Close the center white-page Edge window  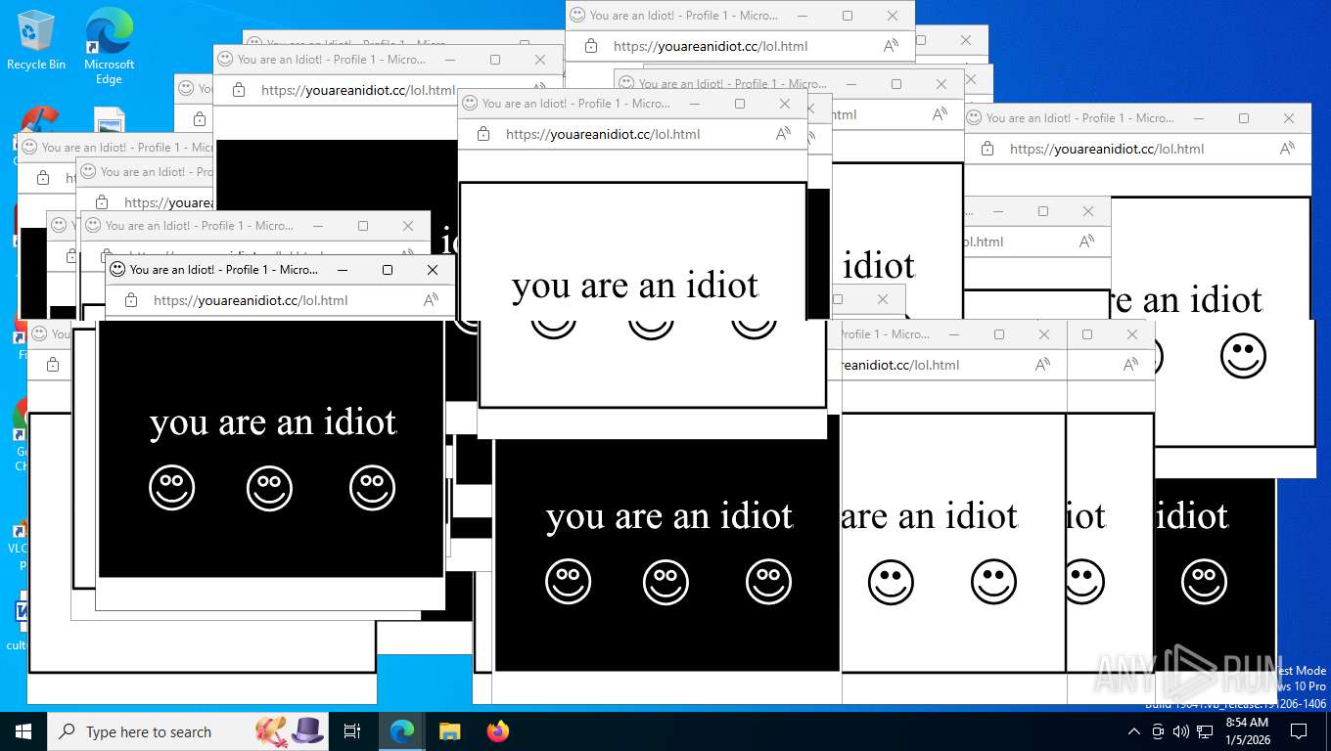tap(785, 103)
